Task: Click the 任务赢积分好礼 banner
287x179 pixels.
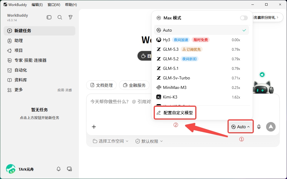Action: (x=268, y=17)
